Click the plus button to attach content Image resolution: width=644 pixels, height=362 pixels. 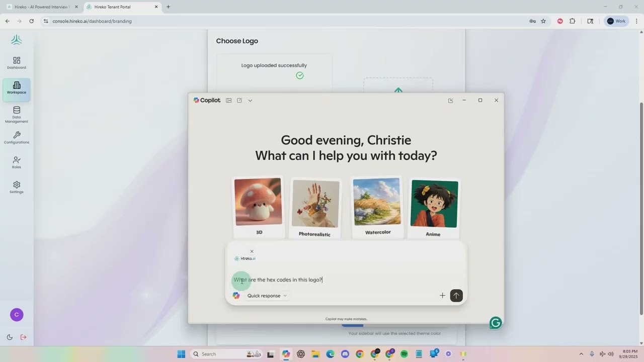442,296
